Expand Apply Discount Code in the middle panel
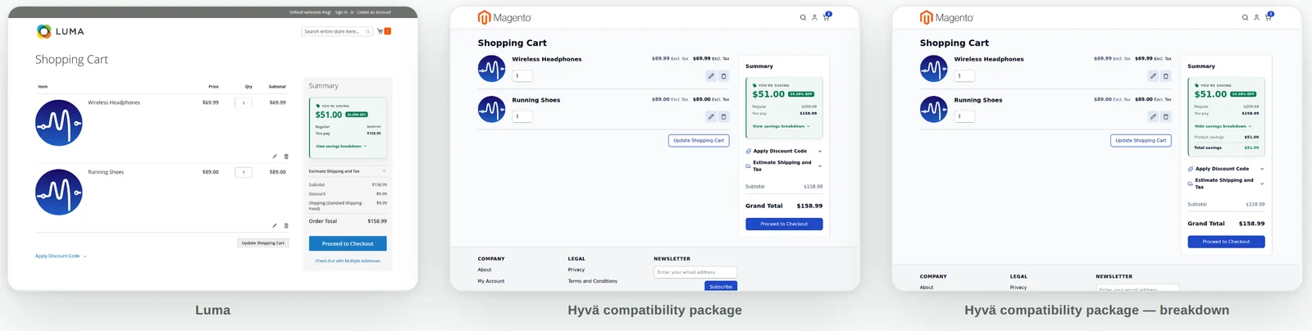The width and height of the screenshot is (1312, 331). pyautogui.click(x=783, y=151)
